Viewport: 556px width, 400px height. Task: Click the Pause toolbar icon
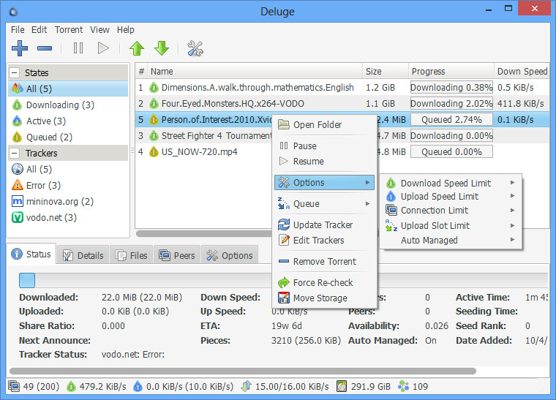point(78,48)
